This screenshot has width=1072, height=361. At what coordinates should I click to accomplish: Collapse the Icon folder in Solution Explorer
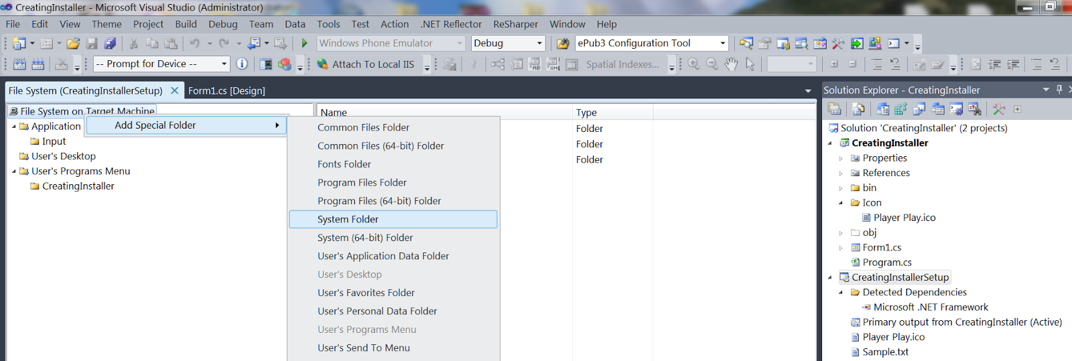point(841,203)
